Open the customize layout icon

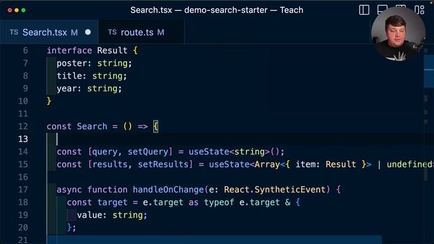[x=419, y=10]
